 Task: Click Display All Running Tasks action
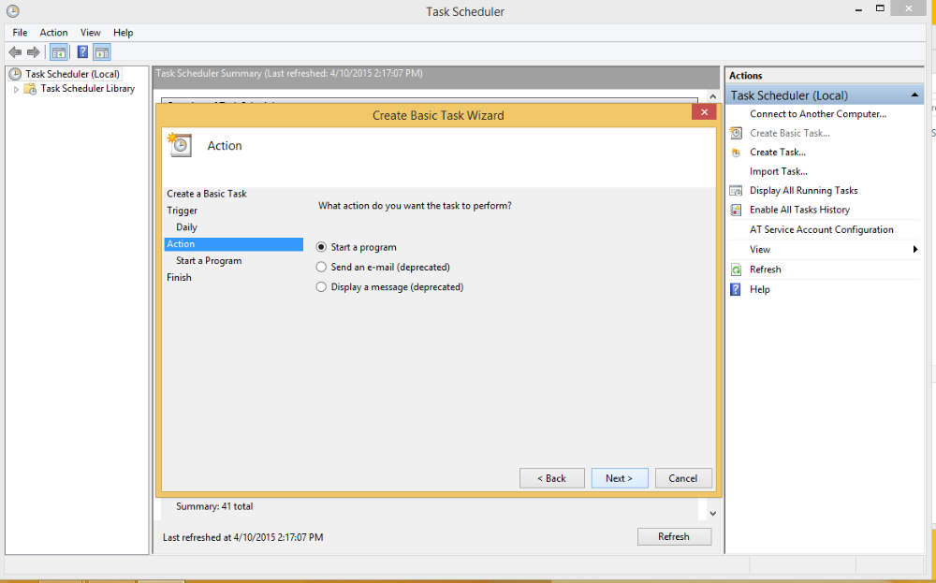[803, 190]
